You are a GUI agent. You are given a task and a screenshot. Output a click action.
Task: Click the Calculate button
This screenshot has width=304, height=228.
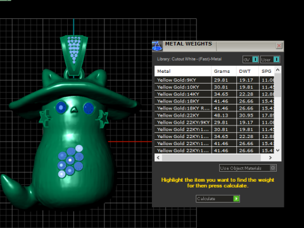pyautogui.click(x=218, y=199)
